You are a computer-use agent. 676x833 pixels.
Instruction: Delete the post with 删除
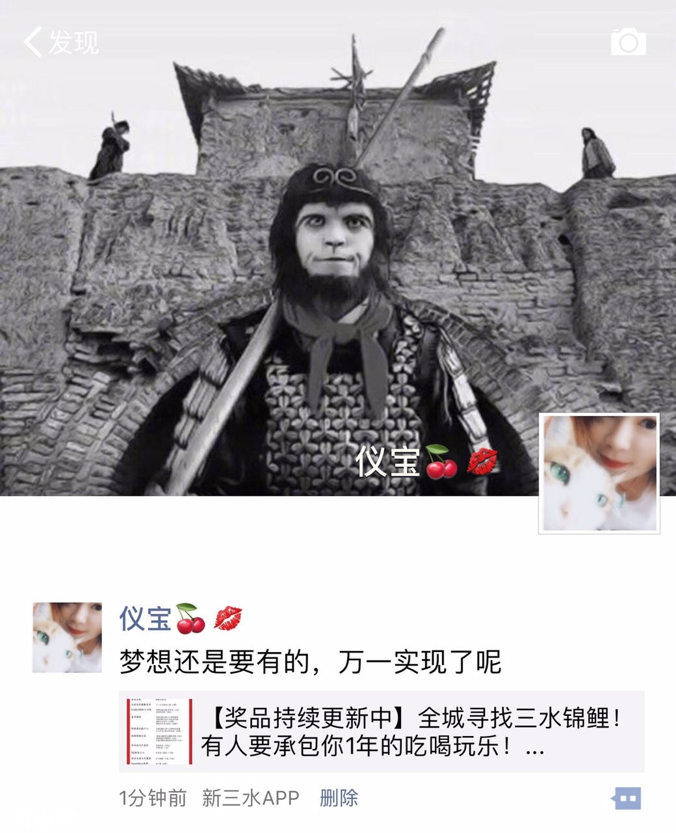tap(339, 798)
